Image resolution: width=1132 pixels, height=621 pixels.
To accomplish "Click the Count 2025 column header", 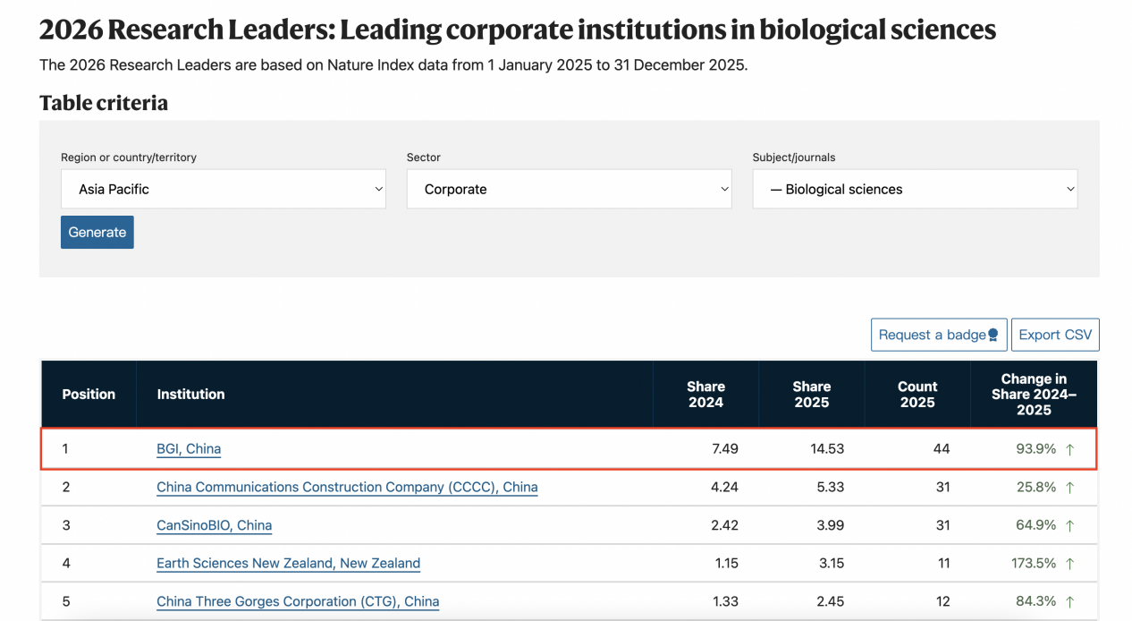I will pyautogui.click(x=917, y=395).
